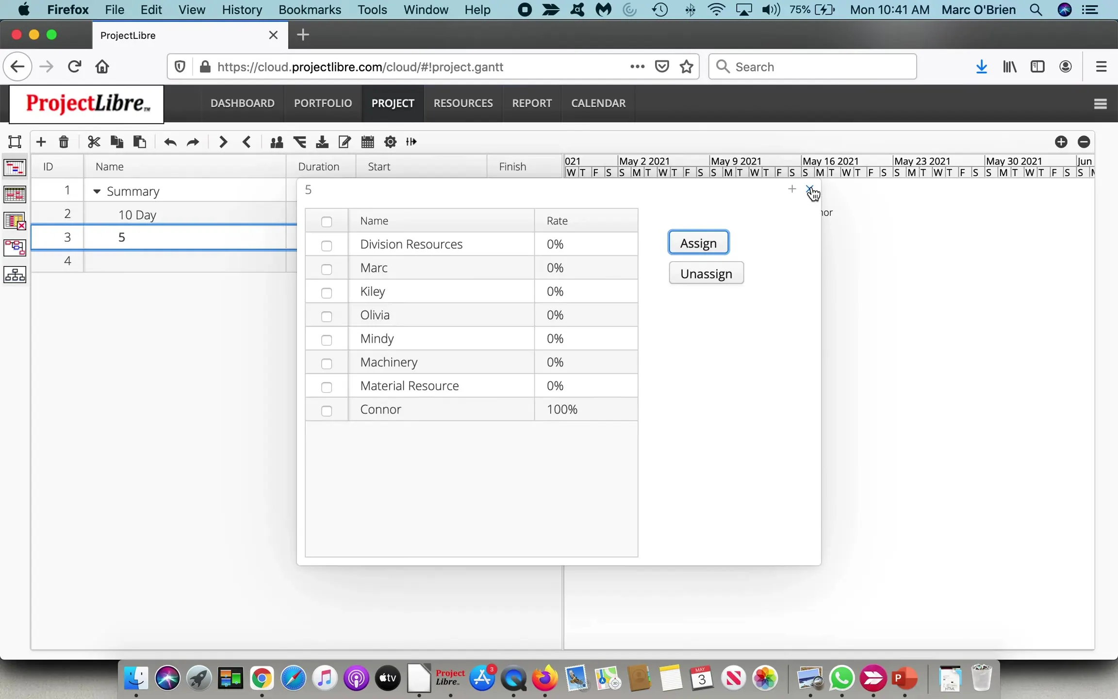Click the Unassign button
This screenshot has height=699, width=1118.
(706, 273)
